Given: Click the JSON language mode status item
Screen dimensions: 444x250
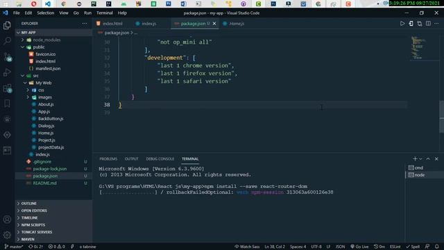Looking at the screenshot, I should point(340,247).
